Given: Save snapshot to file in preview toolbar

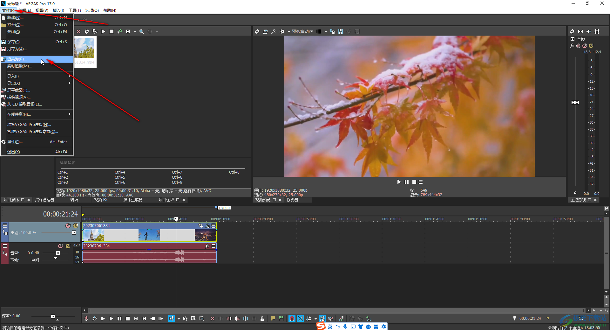Looking at the screenshot, I should click(341, 31).
